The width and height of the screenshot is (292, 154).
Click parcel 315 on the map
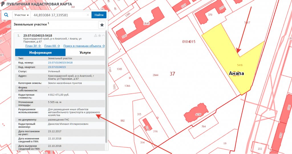click(139, 114)
